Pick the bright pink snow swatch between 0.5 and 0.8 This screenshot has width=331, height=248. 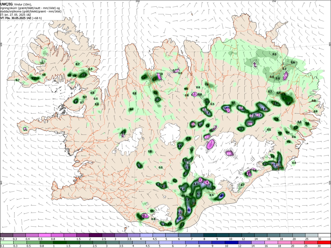pyautogui.click(x=45, y=235)
